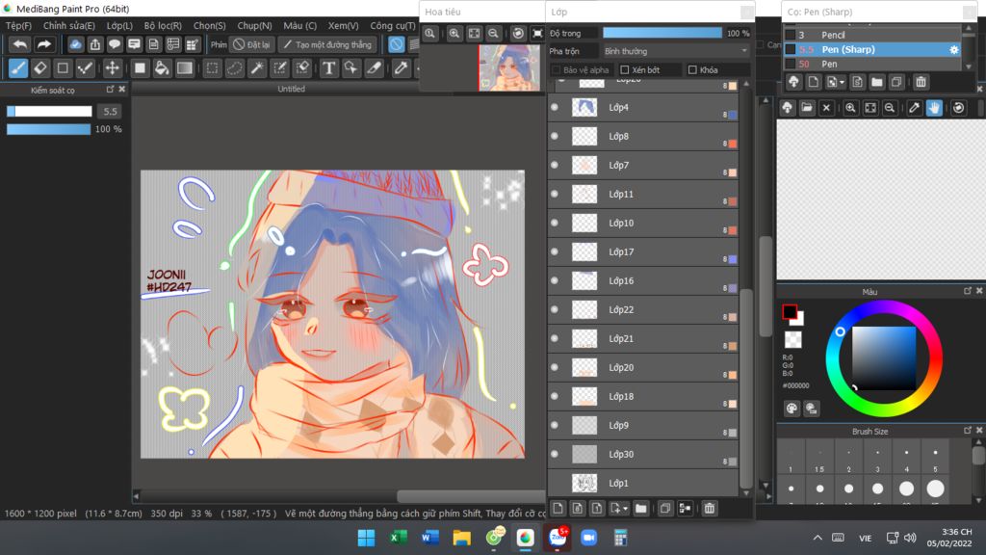986x555 pixels.
Task: Click the delete layer trash icon
Action: point(710,509)
